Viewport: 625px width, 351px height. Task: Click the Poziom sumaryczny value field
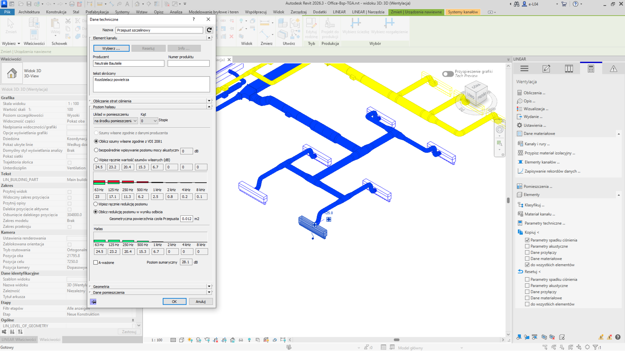point(186,262)
